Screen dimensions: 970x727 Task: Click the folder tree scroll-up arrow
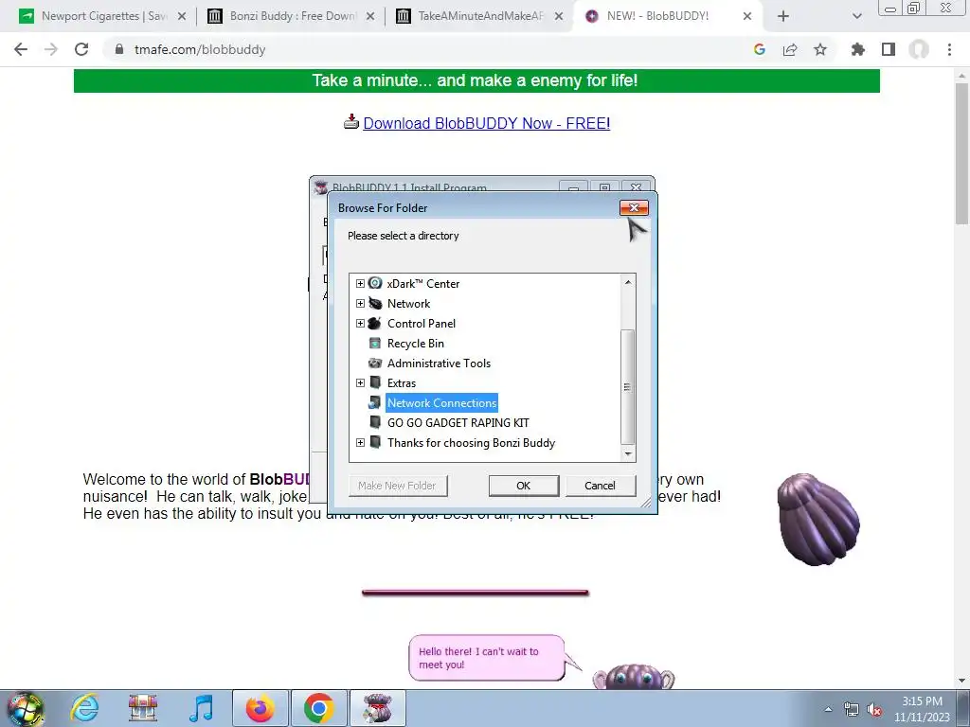[628, 282]
